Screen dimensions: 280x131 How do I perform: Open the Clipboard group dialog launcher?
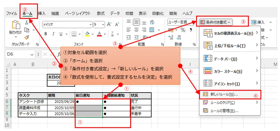tap(37, 44)
